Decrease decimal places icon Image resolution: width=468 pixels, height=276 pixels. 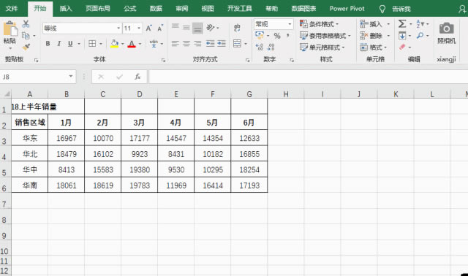tap(271, 47)
